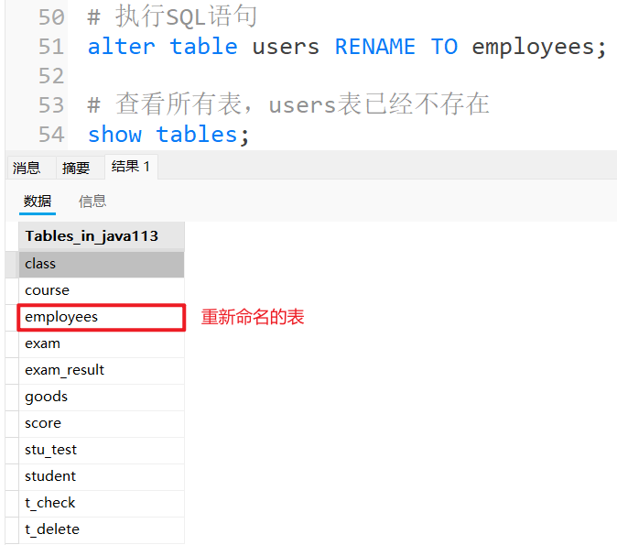Show the 数据 sub-tab
The image size is (617, 545).
[x=38, y=202]
